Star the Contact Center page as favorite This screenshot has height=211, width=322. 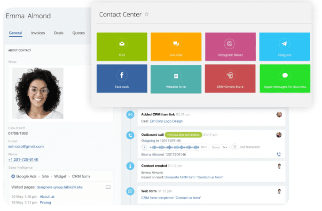click(x=147, y=14)
